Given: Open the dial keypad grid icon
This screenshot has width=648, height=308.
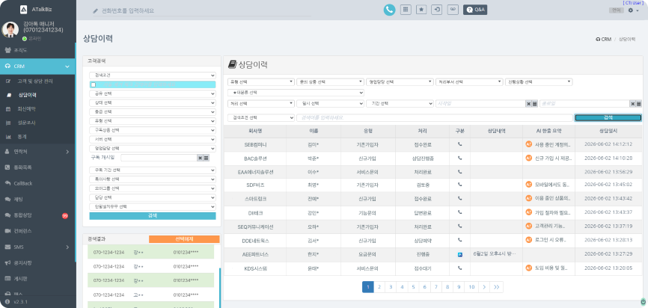Looking at the screenshot, I should pyautogui.click(x=406, y=10).
